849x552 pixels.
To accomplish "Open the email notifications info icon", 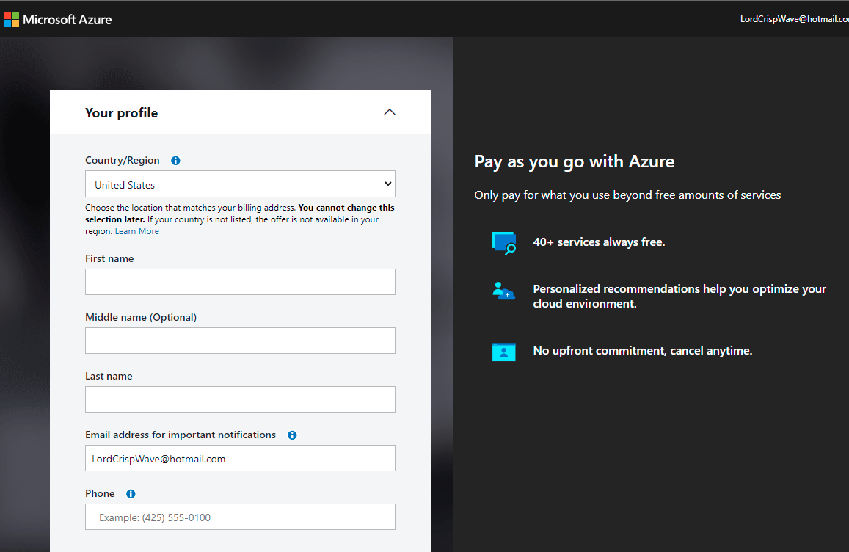I will click(x=292, y=435).
